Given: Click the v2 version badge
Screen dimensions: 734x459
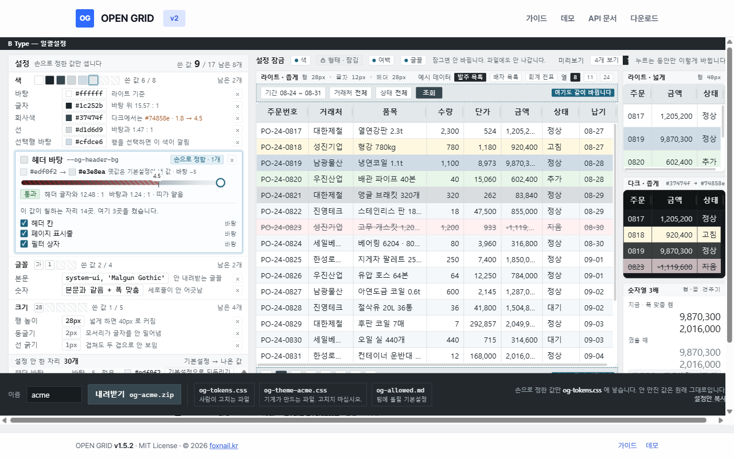Looking at the screenshot, I should pos(174,18).
